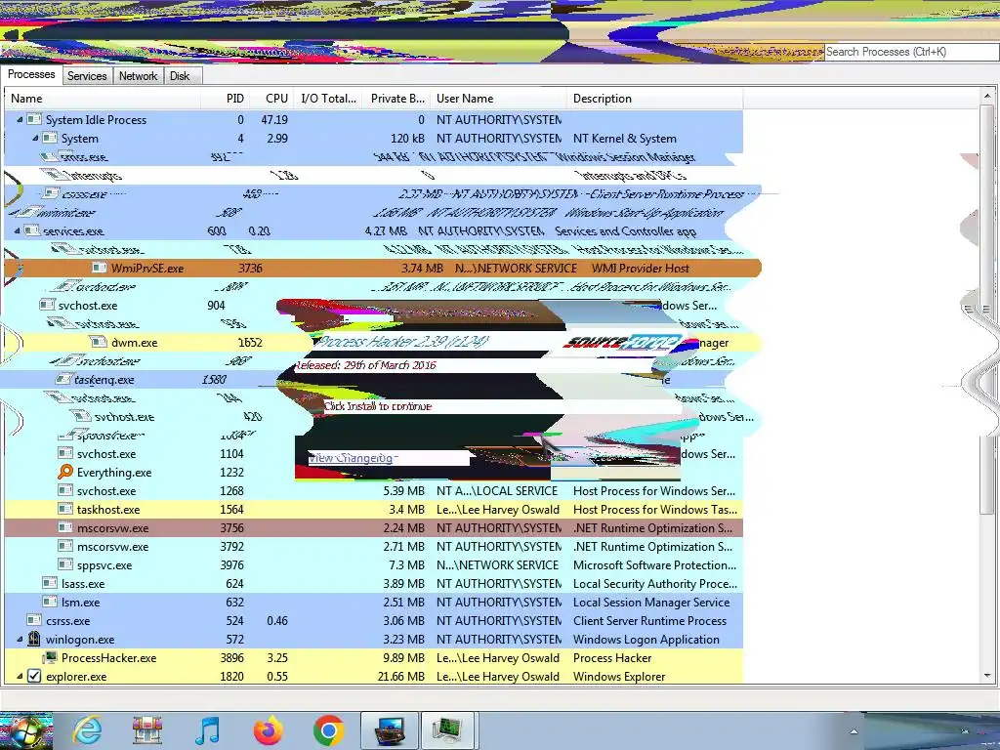Click the Search Processes input field

coord(911,52)
